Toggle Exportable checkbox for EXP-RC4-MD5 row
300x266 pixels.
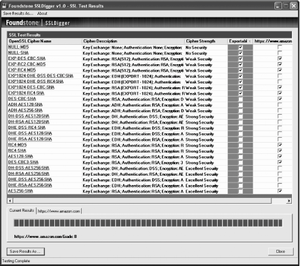point(241,70)
